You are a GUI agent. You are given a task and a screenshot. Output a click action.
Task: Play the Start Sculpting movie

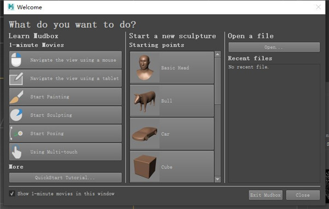click(65, 115)
